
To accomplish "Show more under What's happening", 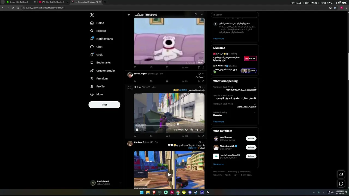I will click(218, 122).
